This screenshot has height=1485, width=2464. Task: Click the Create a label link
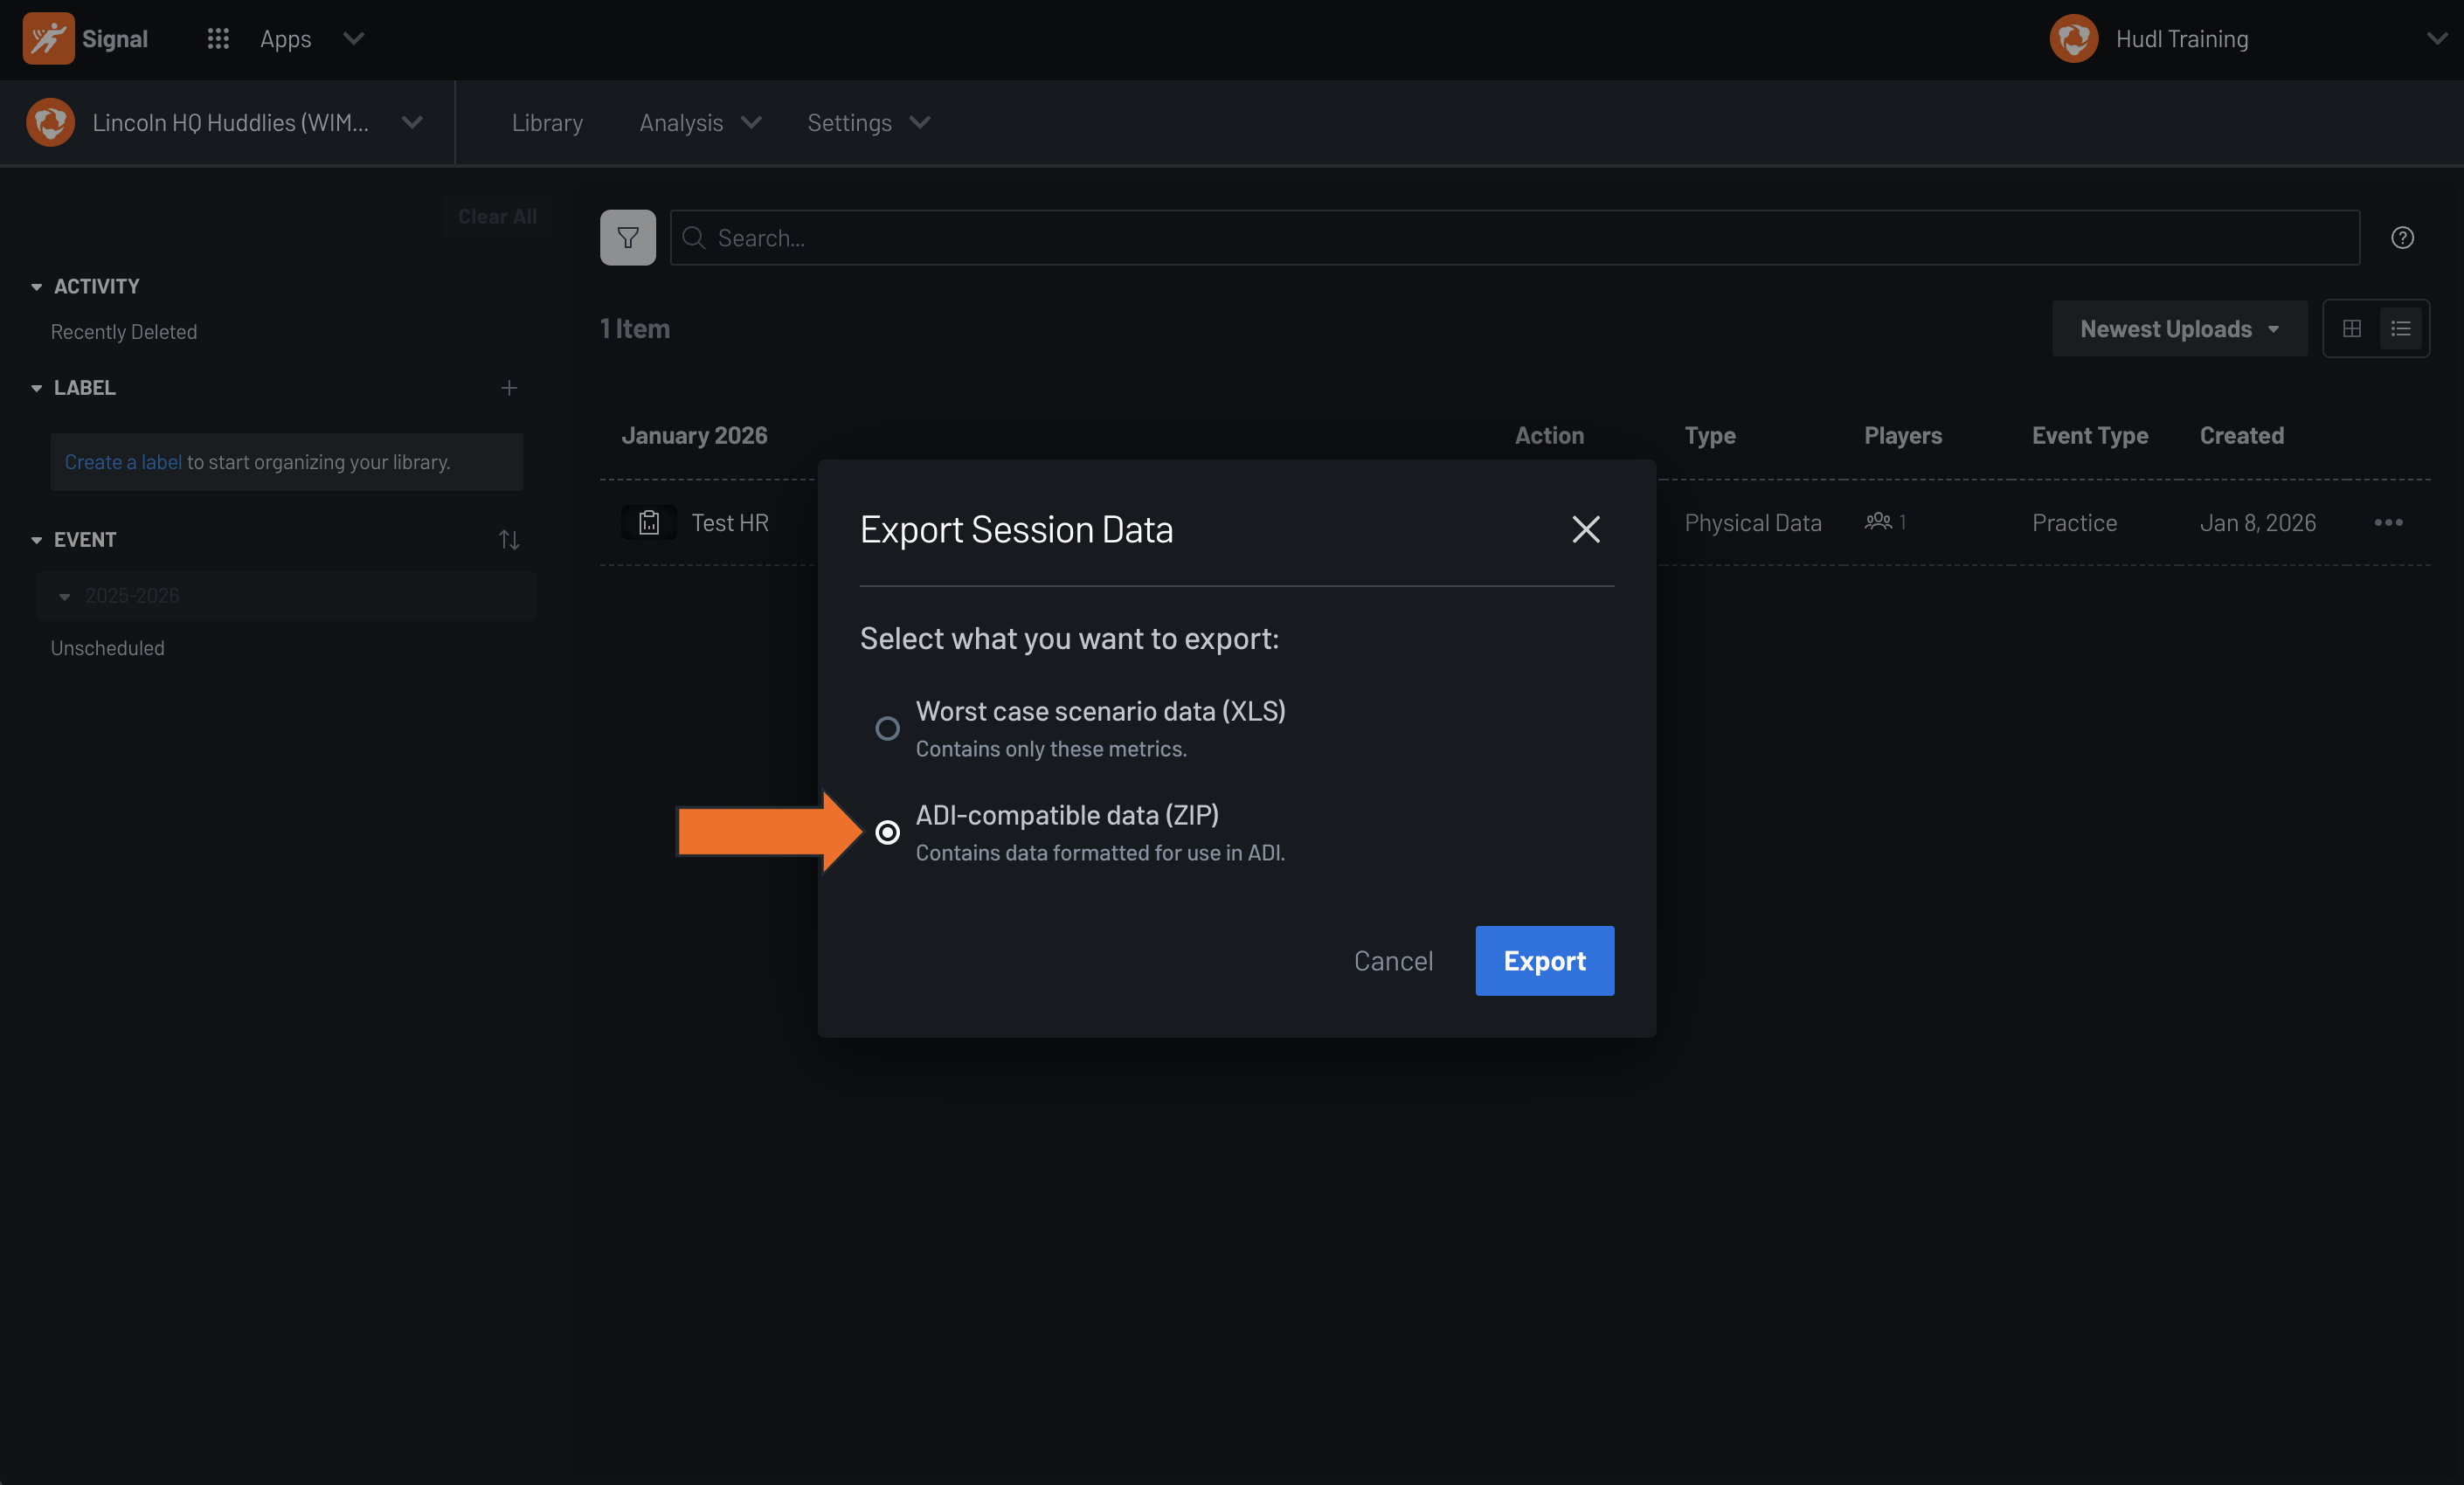coord(123,461)
